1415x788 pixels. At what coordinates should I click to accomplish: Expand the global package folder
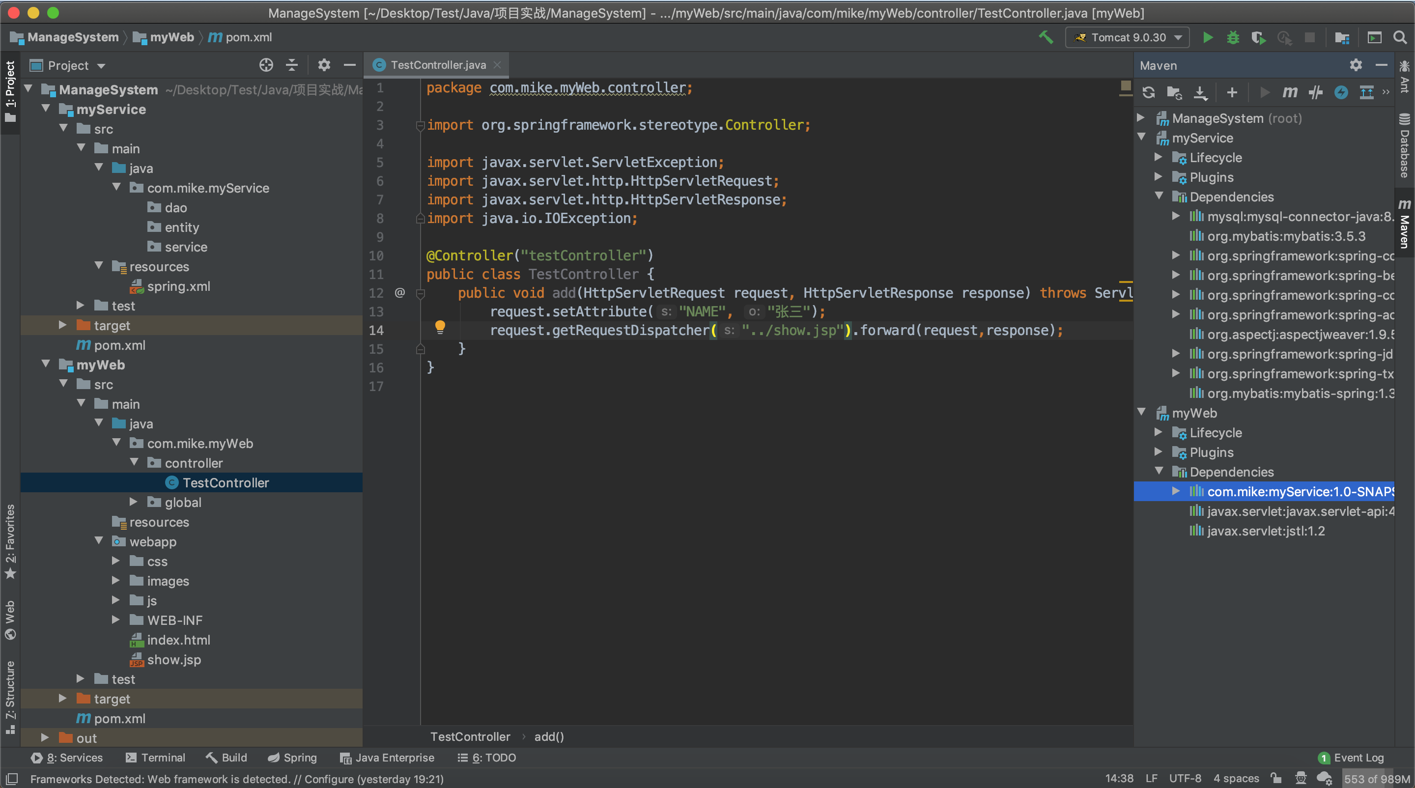tap(134, 502)
